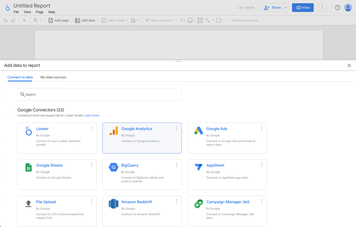Open AppSheet card three-dot menu
Image resolution: width=356 pixels, height=227 pixels.
[261, 165]
